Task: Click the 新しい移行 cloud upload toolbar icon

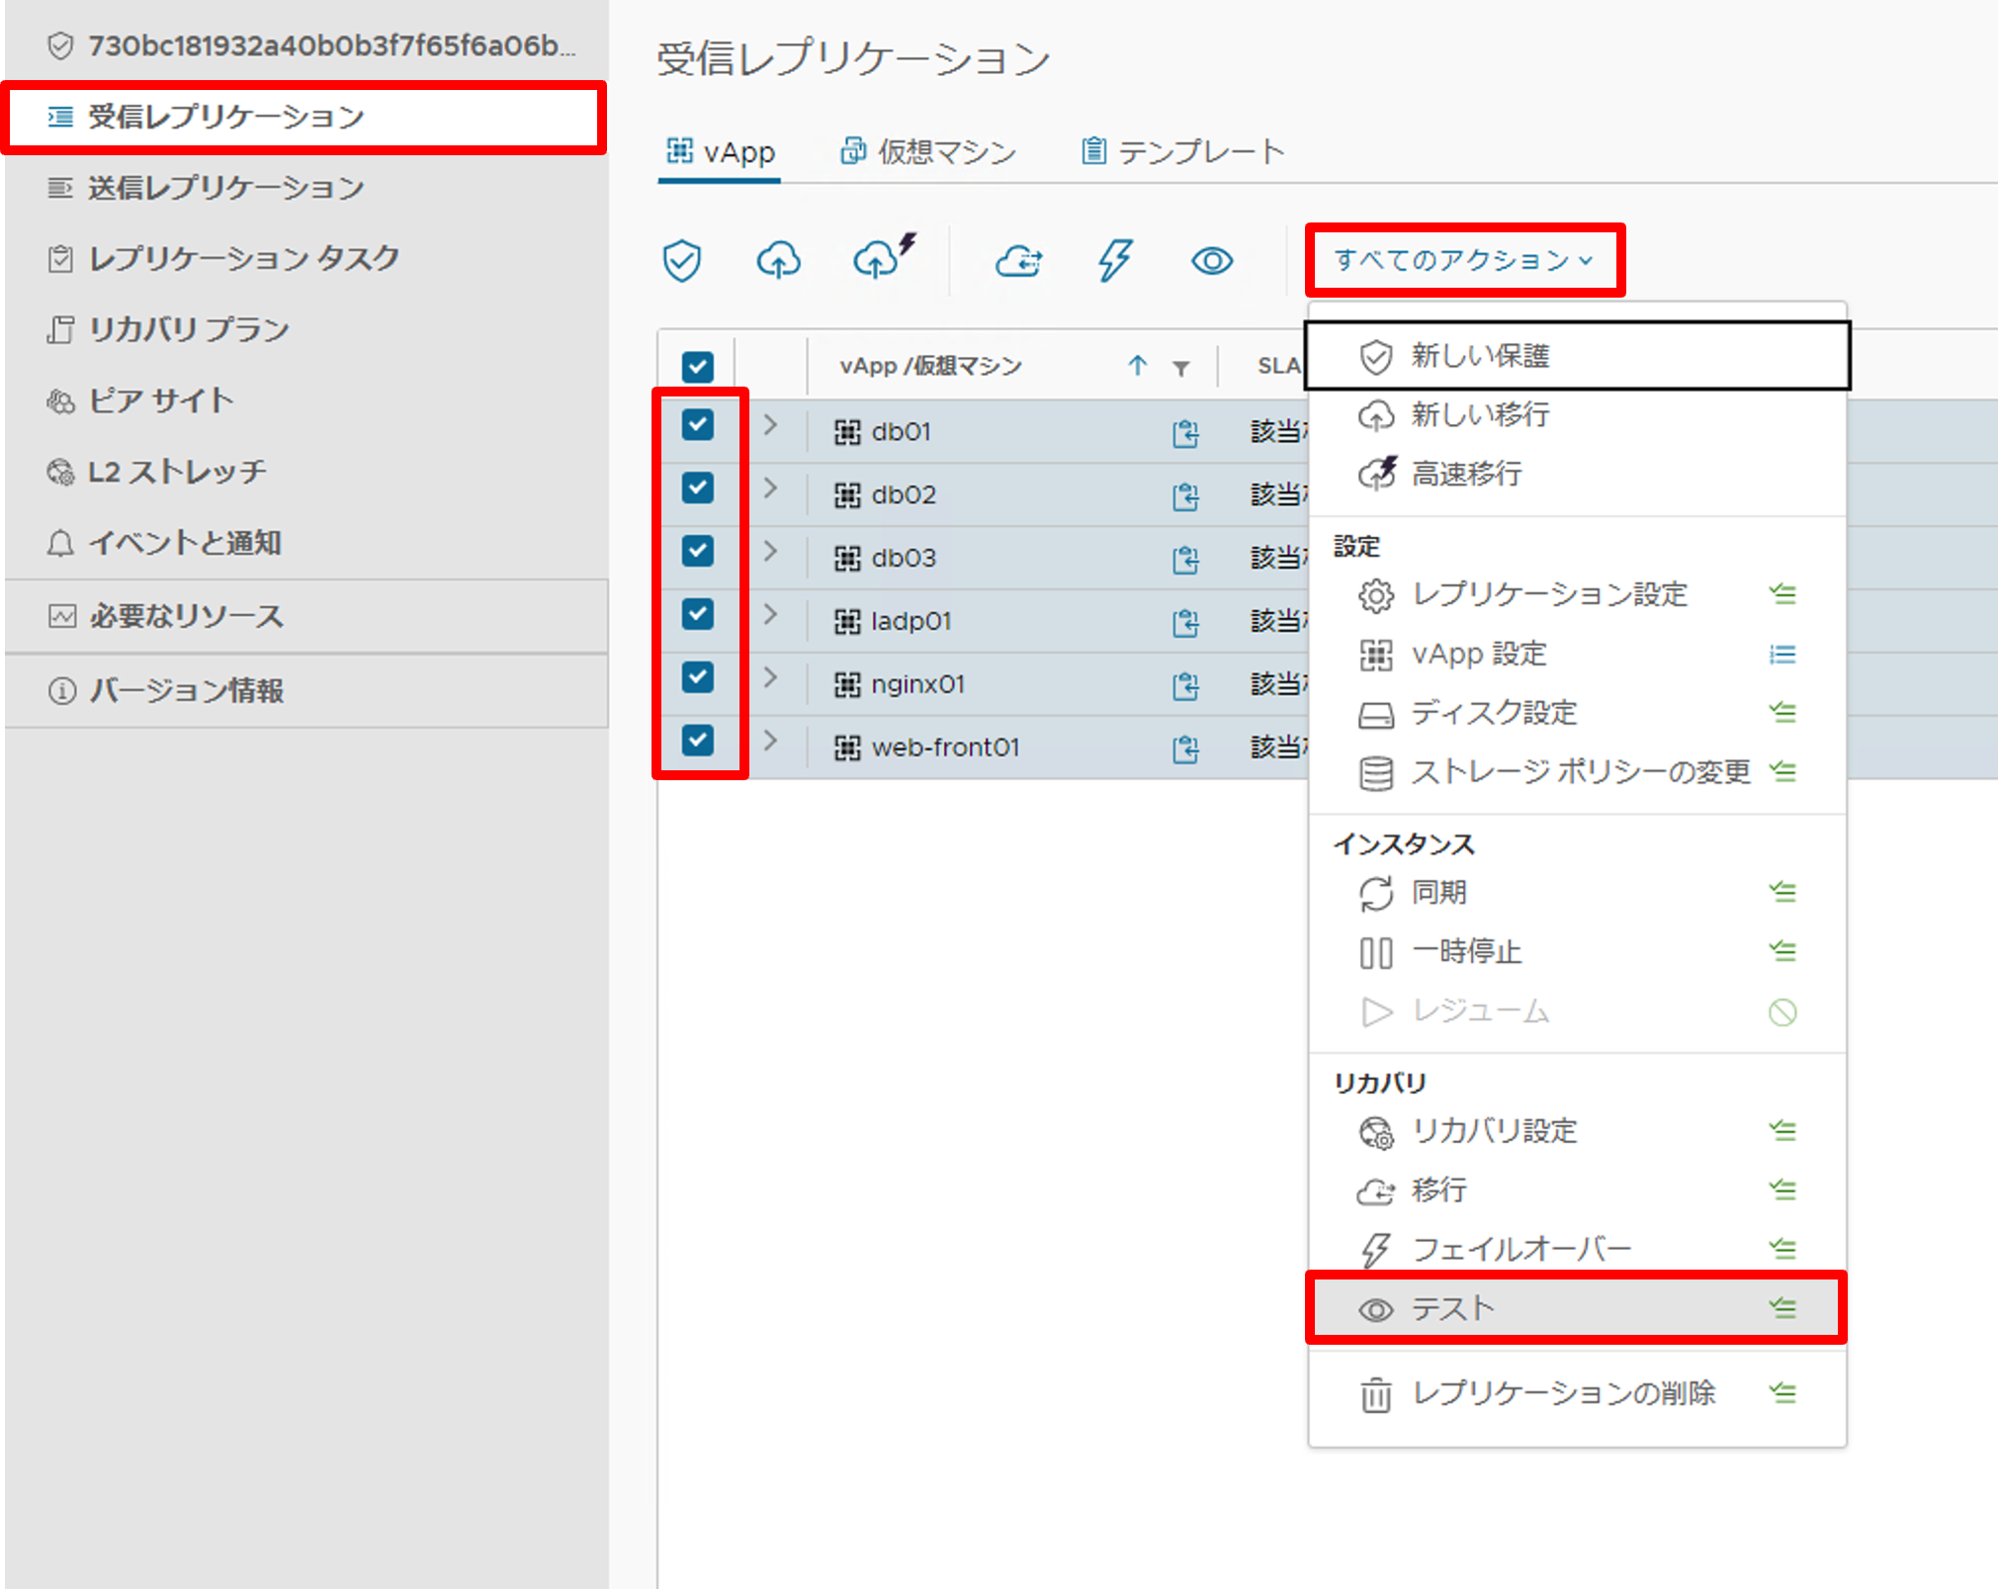Action: (x=779, y=260)
